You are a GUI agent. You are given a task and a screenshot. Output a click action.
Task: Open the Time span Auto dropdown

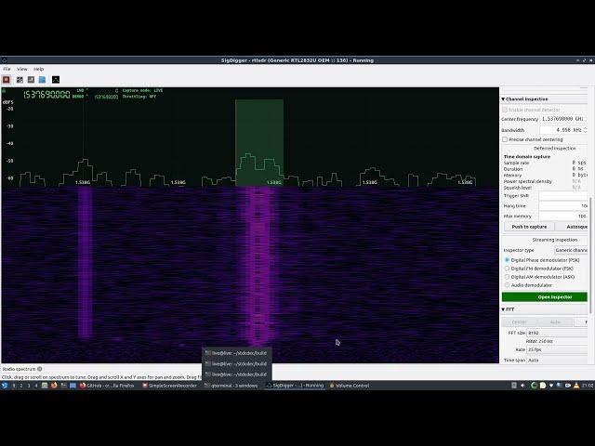(557, 361)
